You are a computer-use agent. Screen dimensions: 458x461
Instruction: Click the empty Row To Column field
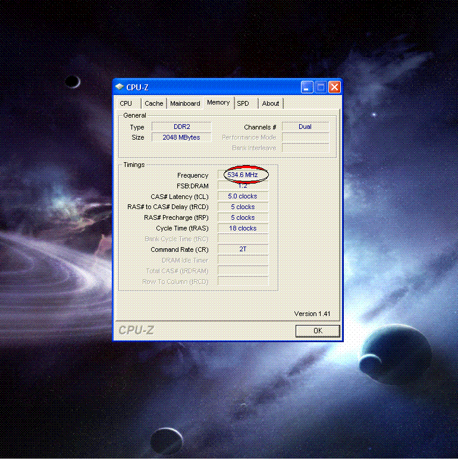pos(243,282)
